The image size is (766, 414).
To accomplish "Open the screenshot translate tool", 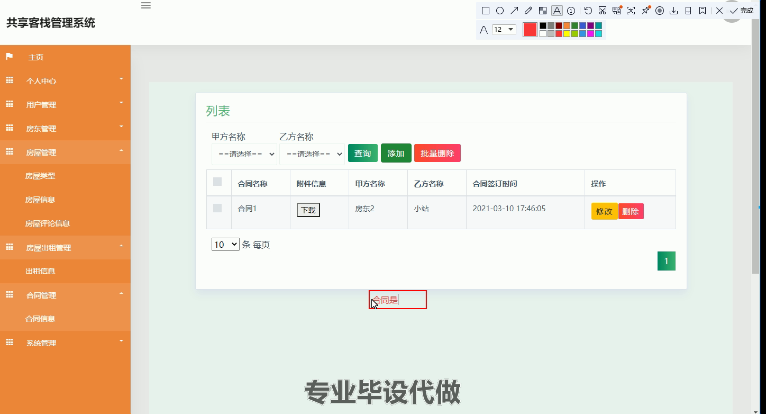I will pyautogui.click(x=617, y=11).
